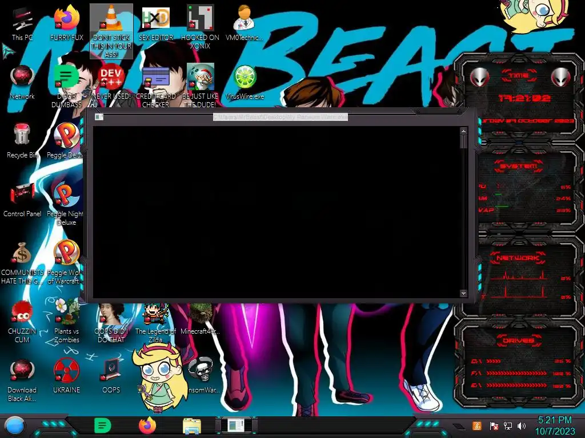Screen dimensions: 585x438
Task: Open the Peggle World of Warcraft shortcut
Action: pyautogui.click(x=66, y=263)
